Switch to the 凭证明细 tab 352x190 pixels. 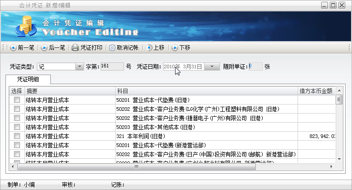click(x=28, y=79)
